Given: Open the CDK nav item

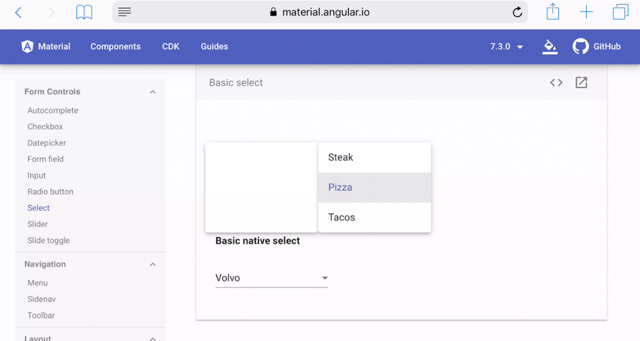Looking at the screenshot, I should click(x=171, y=46).
